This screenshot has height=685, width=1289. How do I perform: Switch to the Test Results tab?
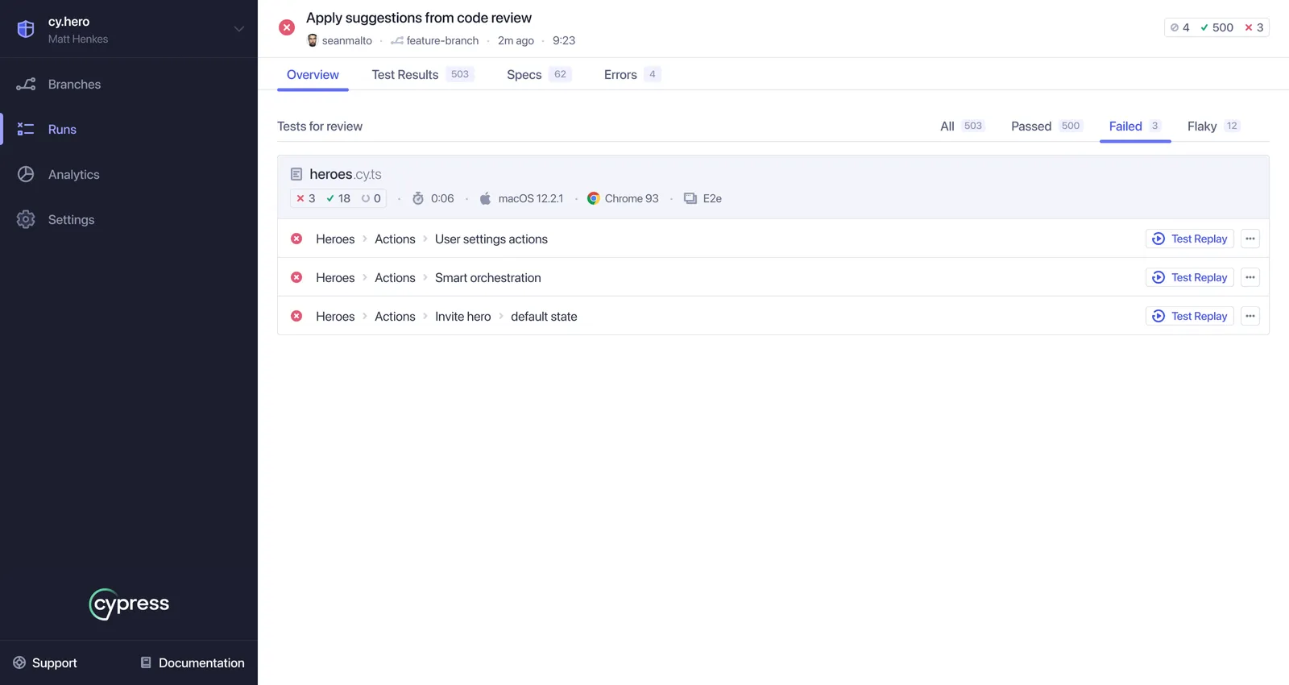[405, 75]
